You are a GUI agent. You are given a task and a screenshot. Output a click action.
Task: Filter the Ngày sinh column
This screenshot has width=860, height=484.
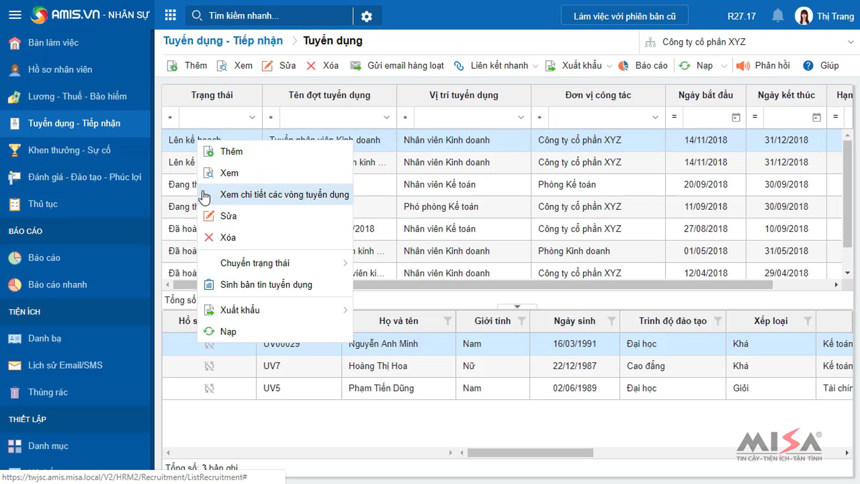[x=611, y=321]
